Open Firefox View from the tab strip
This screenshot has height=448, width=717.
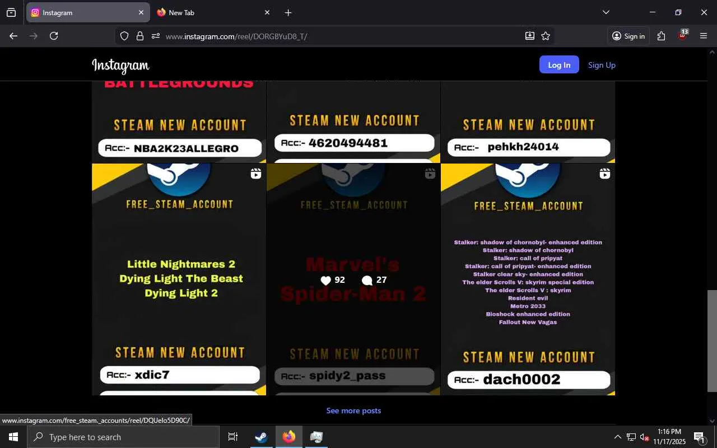[11, 12]
